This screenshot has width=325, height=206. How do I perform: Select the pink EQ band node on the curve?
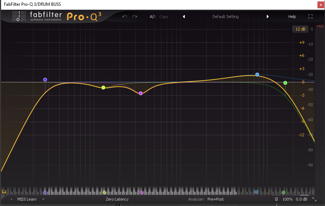pyautogui.click(x=141, y=93)
